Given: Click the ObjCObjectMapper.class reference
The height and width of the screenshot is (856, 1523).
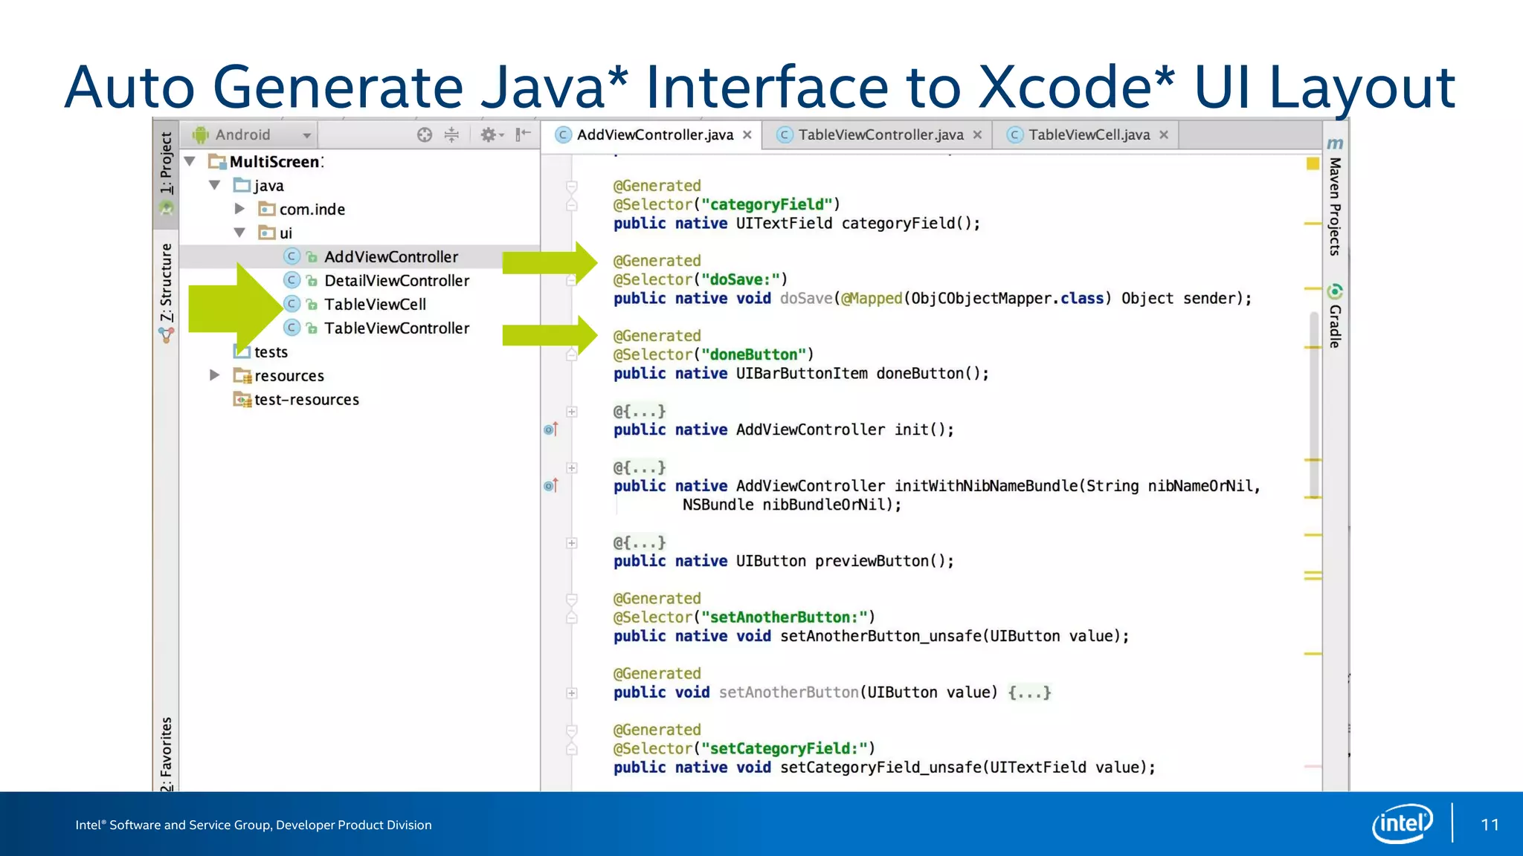Looking at the screenshot, I should [x=1008, y=299].
